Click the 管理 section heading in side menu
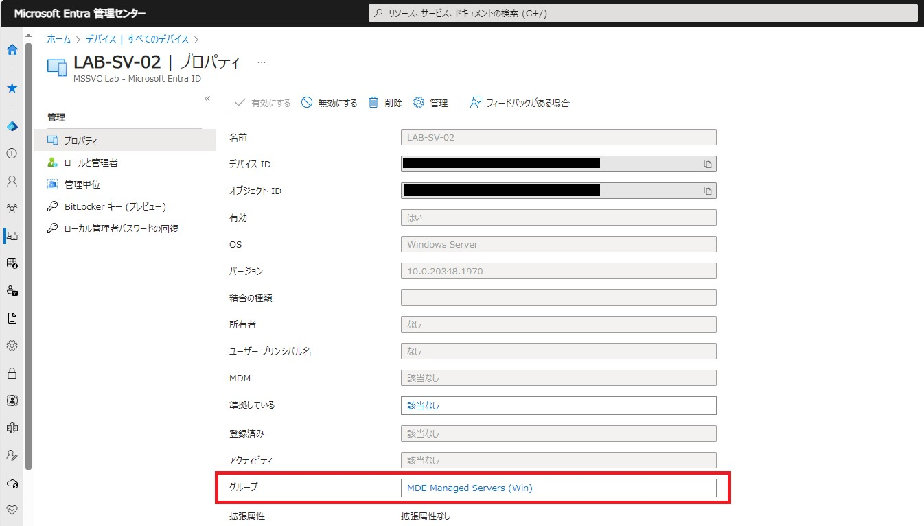 click(56, 118)
